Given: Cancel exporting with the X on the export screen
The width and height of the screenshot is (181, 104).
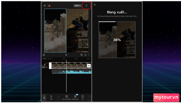Looking at the screenshot, I should click(x=95, y=5).
